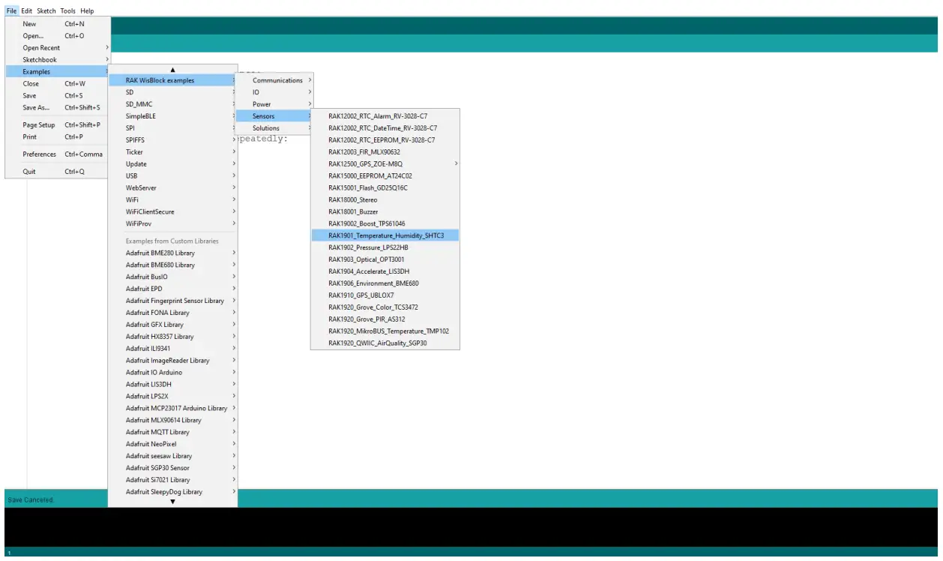Choose New from the File menu
Image resolution: width=943 pixels, height=561 pixels.
tap(58, 24)
